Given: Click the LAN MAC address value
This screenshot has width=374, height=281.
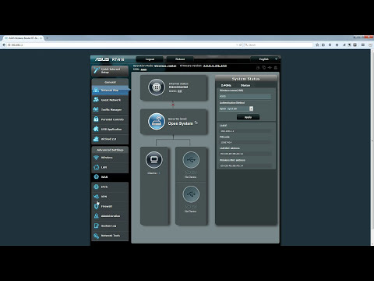Looking at the screenshot, I should (245, 154).
